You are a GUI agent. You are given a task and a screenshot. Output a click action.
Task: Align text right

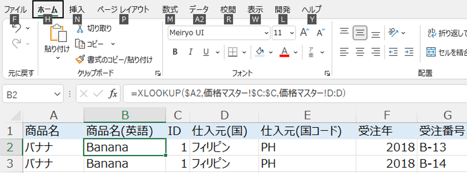(376, 52)
